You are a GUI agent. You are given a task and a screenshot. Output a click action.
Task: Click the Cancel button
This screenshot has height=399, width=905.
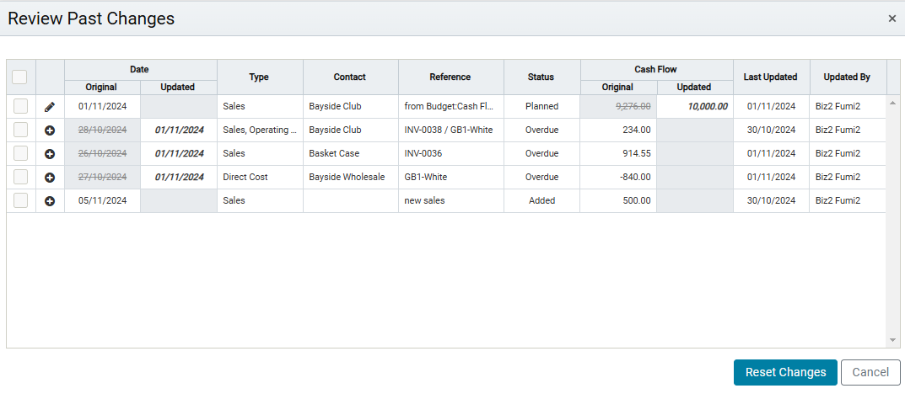(x=870, y=373)
